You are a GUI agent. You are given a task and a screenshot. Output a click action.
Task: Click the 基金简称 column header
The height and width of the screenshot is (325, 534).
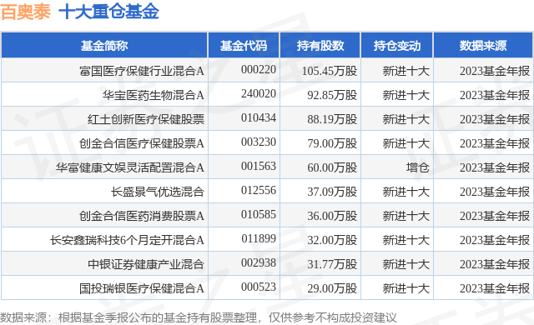point(104,45)
